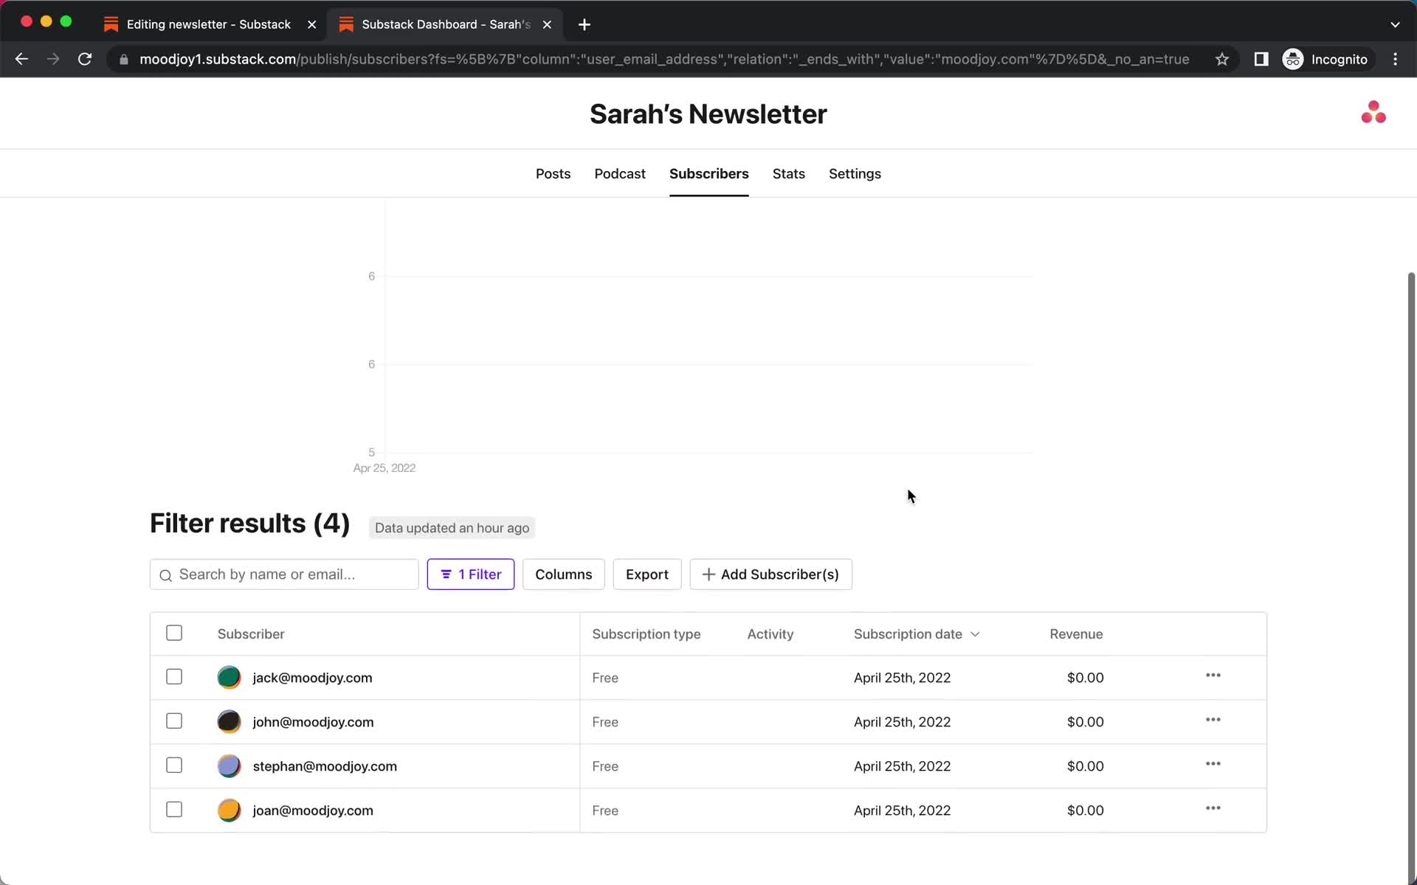This screenshot has width=1417, height=885.
Task: Click the avatar icon top right
Action: point(1374,113)
